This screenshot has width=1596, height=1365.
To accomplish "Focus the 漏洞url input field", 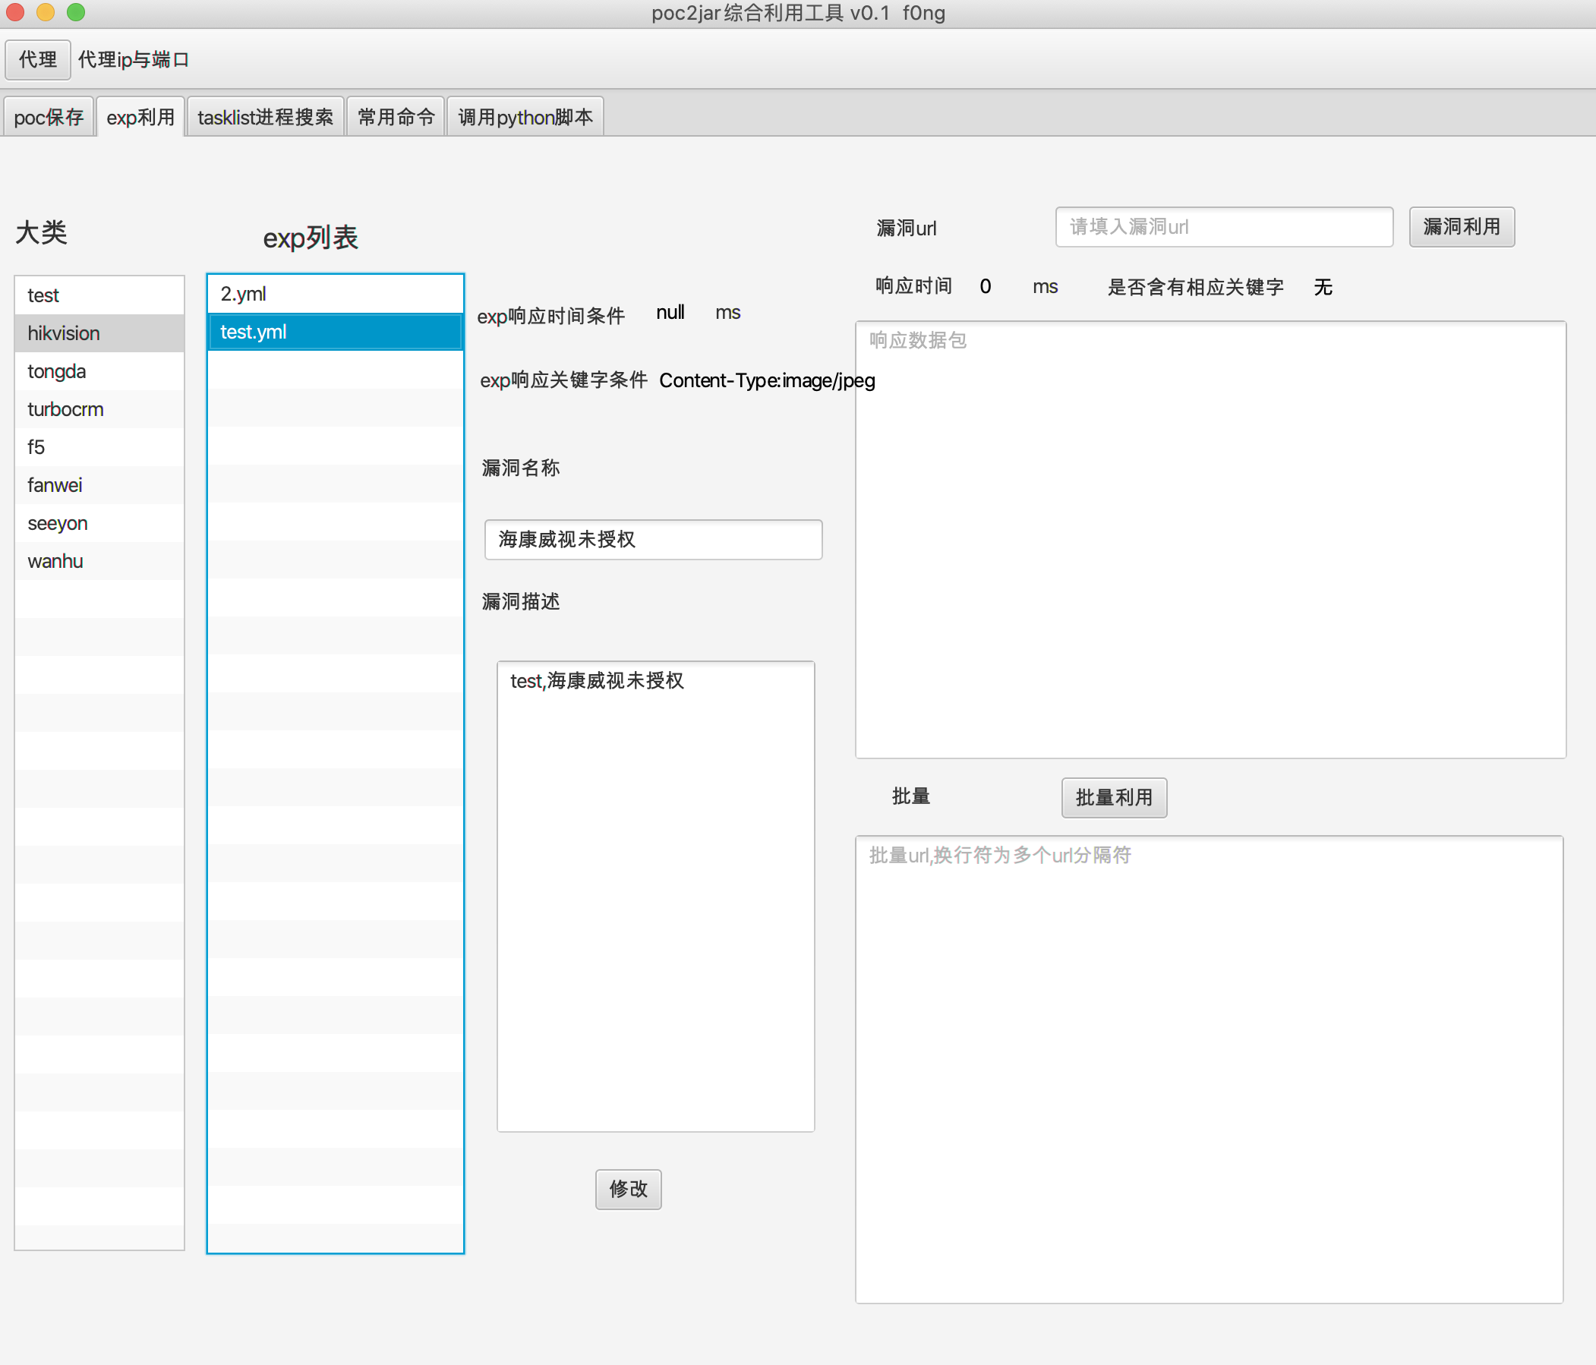I will pyautogui.click(x=1223, y=226).
